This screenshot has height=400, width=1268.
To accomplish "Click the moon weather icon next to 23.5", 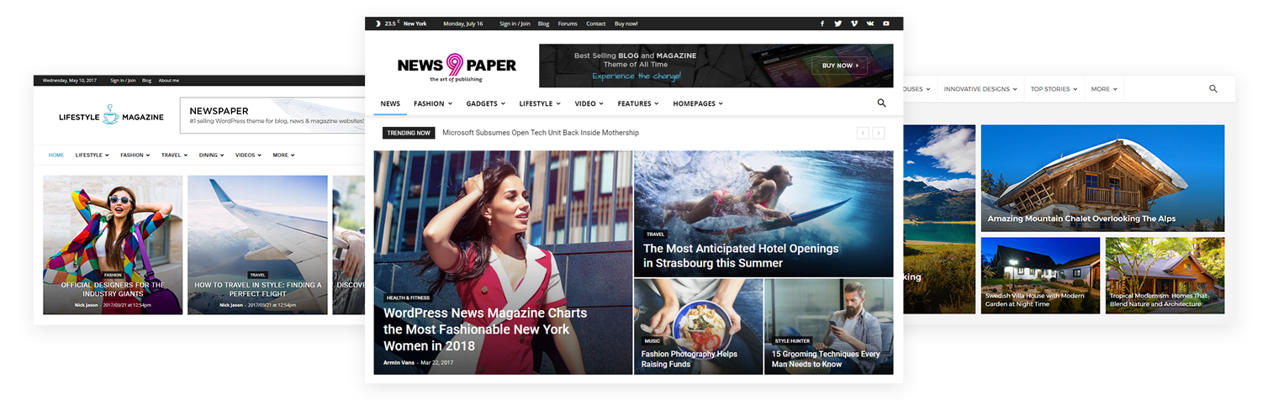I will pos(378,24).
